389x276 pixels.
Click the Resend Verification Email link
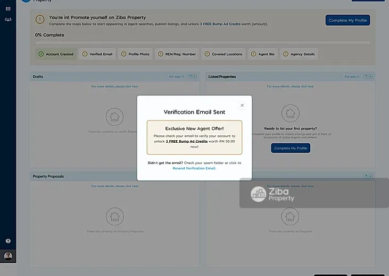[x=194, y=168]
